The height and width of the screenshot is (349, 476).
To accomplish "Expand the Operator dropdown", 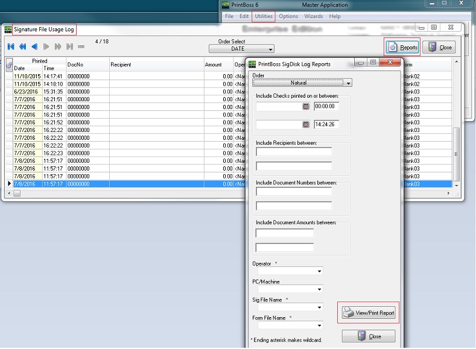I will (319, 271).
